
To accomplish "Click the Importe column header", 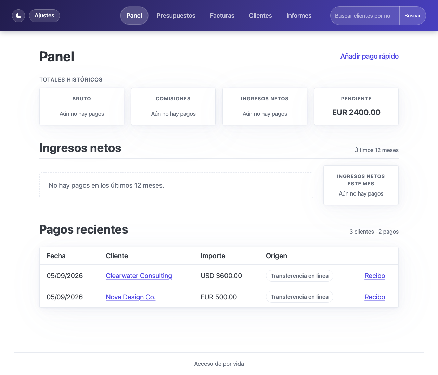I will 213,256.
